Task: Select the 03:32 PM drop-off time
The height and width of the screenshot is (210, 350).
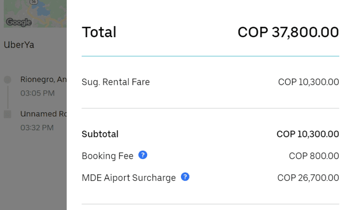Action: [37, 127]
